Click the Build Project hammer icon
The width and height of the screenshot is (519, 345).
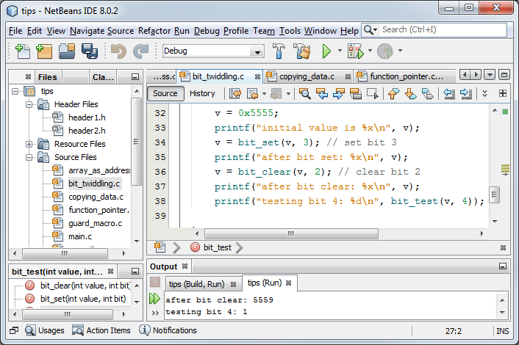(x=279, y=51)
